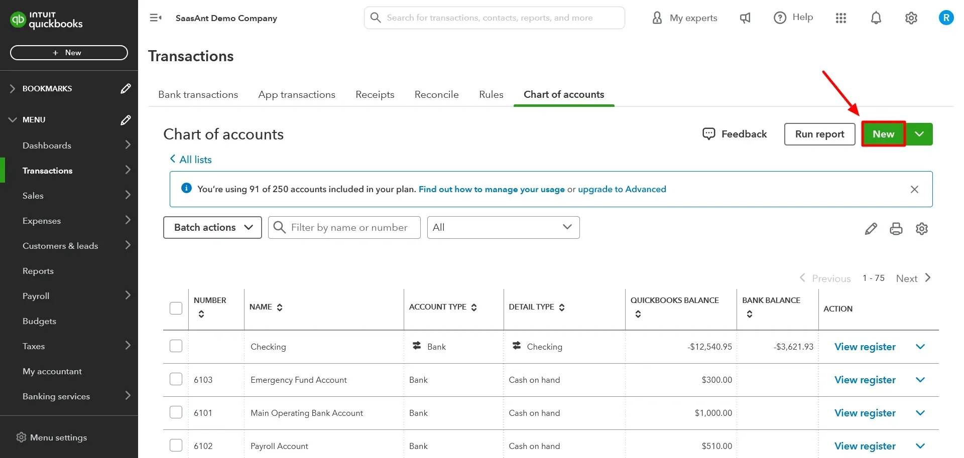Viewport: 964px width, 458px height.
Task: Expand the Expenses submenu arrow
Action: pos(128,220)
